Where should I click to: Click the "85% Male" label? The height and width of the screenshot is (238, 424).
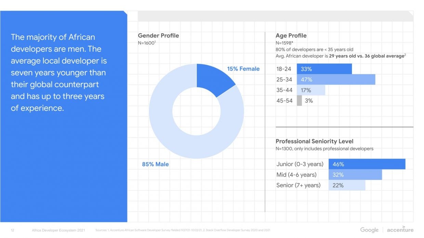pos(155,164)
